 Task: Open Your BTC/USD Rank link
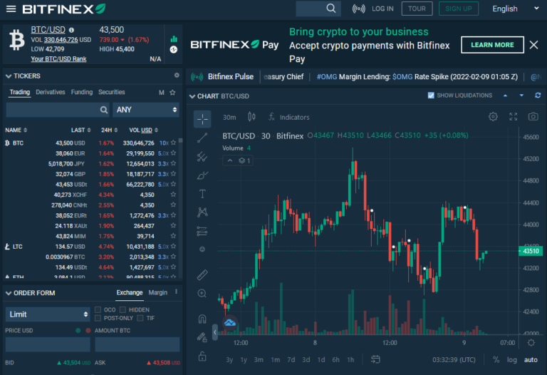click(58, 58)
